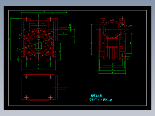Select the top-right flange bolt hole in front view
This screenshot has height=116, width=155.
(48, 34)
